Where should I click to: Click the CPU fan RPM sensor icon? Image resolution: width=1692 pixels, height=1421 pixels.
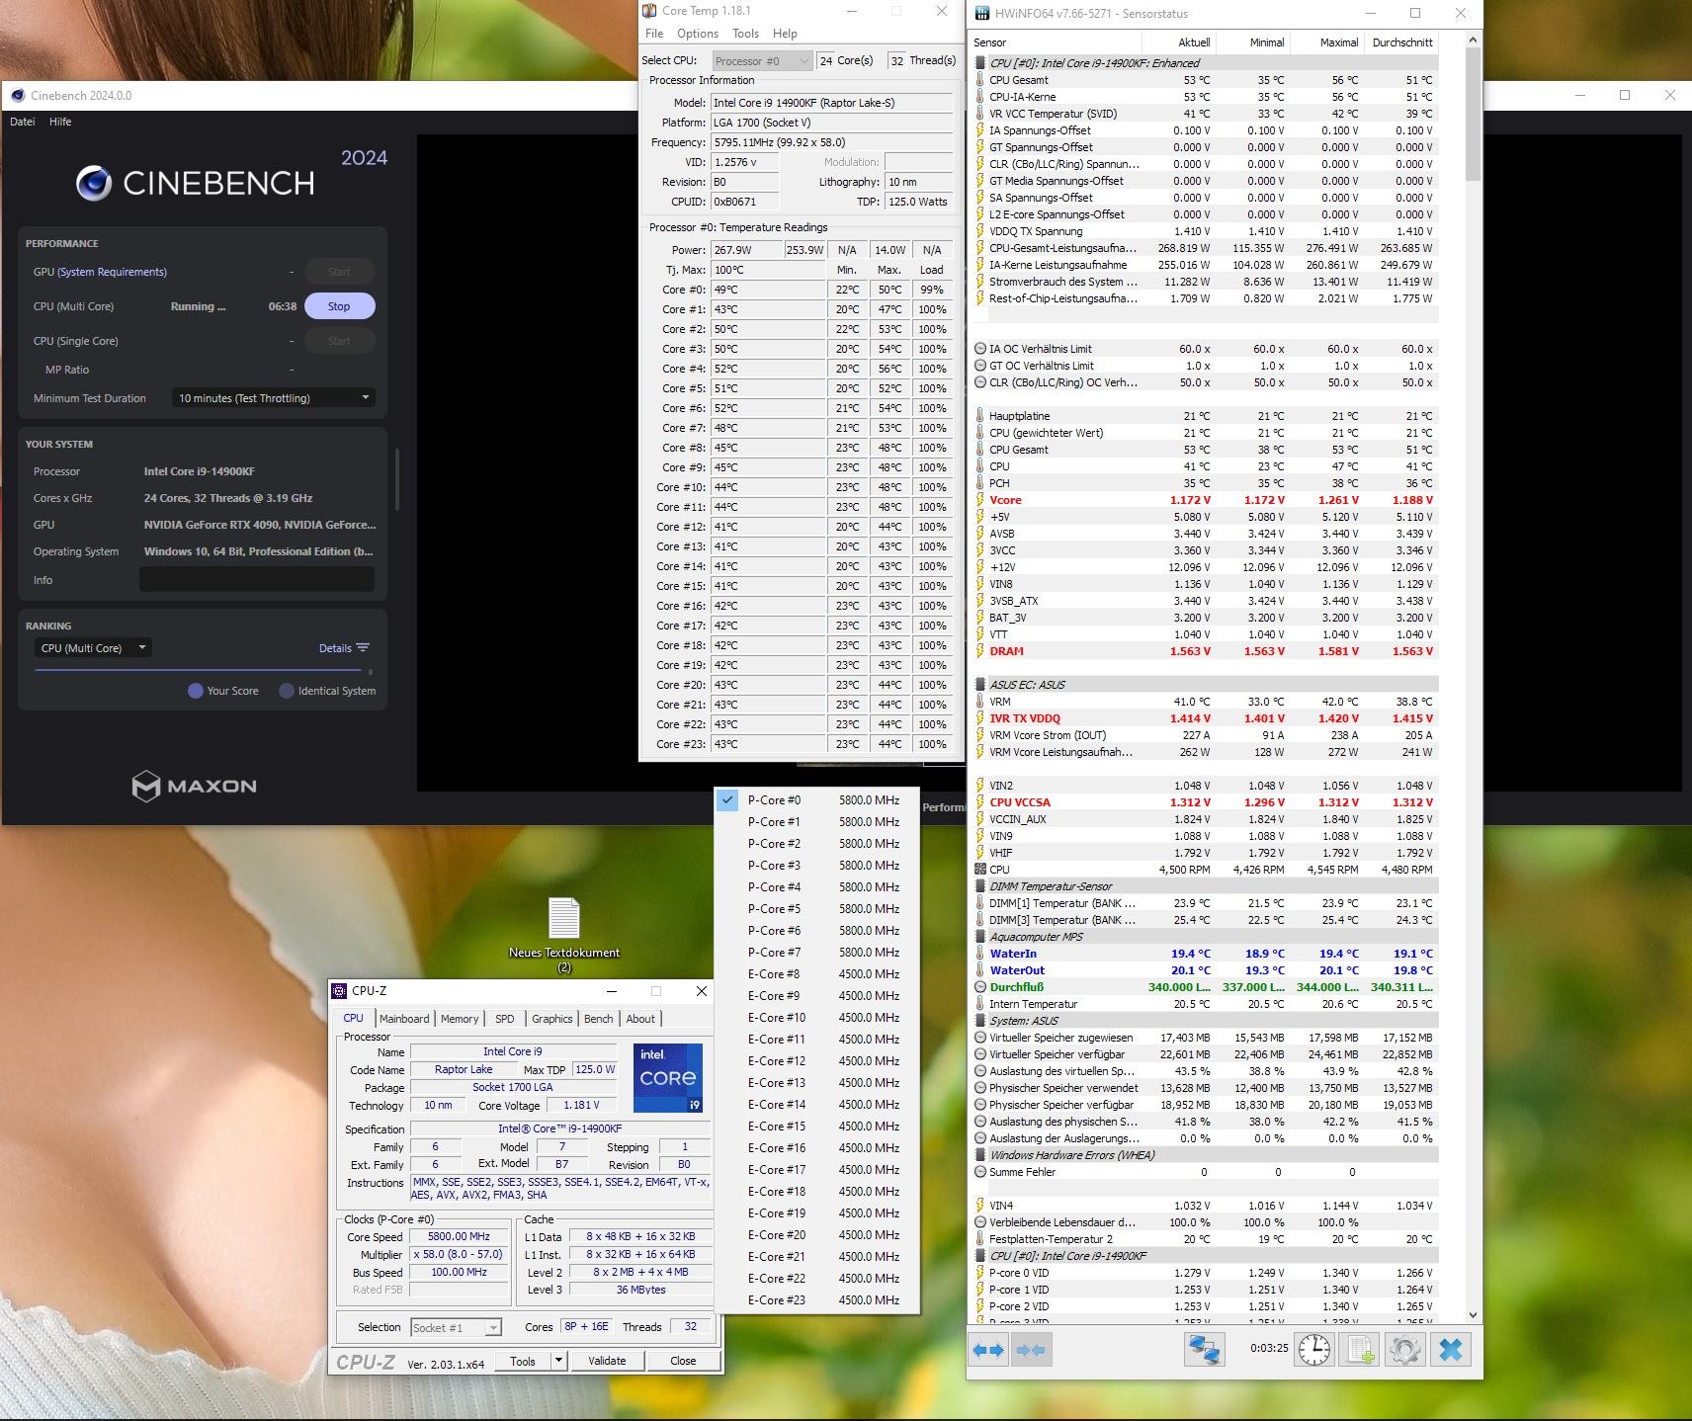(980, 870)
